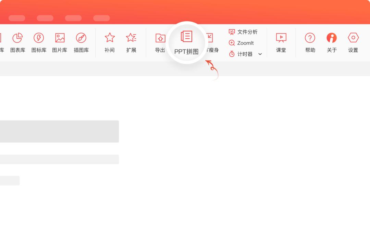Screen dimensions: 370x231
Task: Launch the ZoomIt magnifier tool
Action: 242,43
